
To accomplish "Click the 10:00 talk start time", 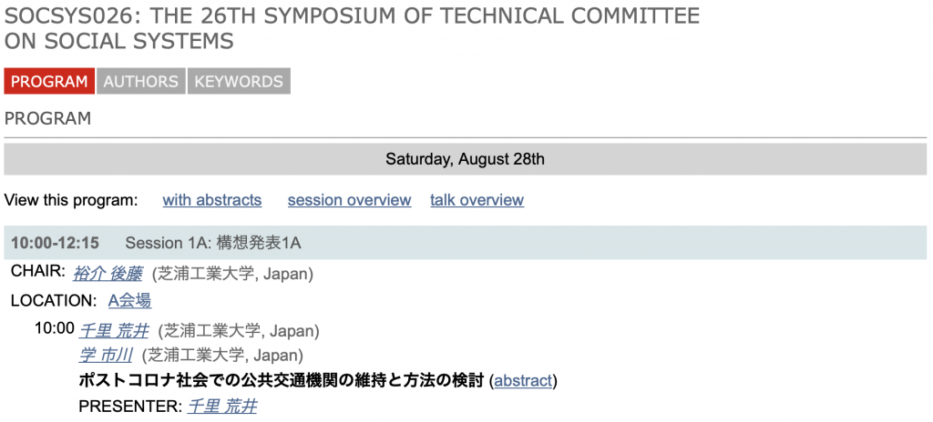I will coord(55,328).
